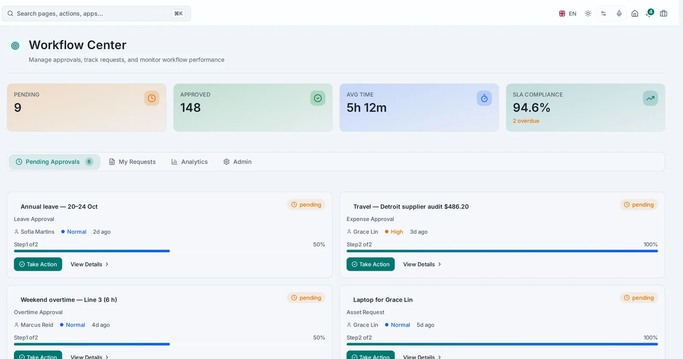Click pending badge on Weekend overtime card
Screen dimensions: 683x359
(306, 298)
